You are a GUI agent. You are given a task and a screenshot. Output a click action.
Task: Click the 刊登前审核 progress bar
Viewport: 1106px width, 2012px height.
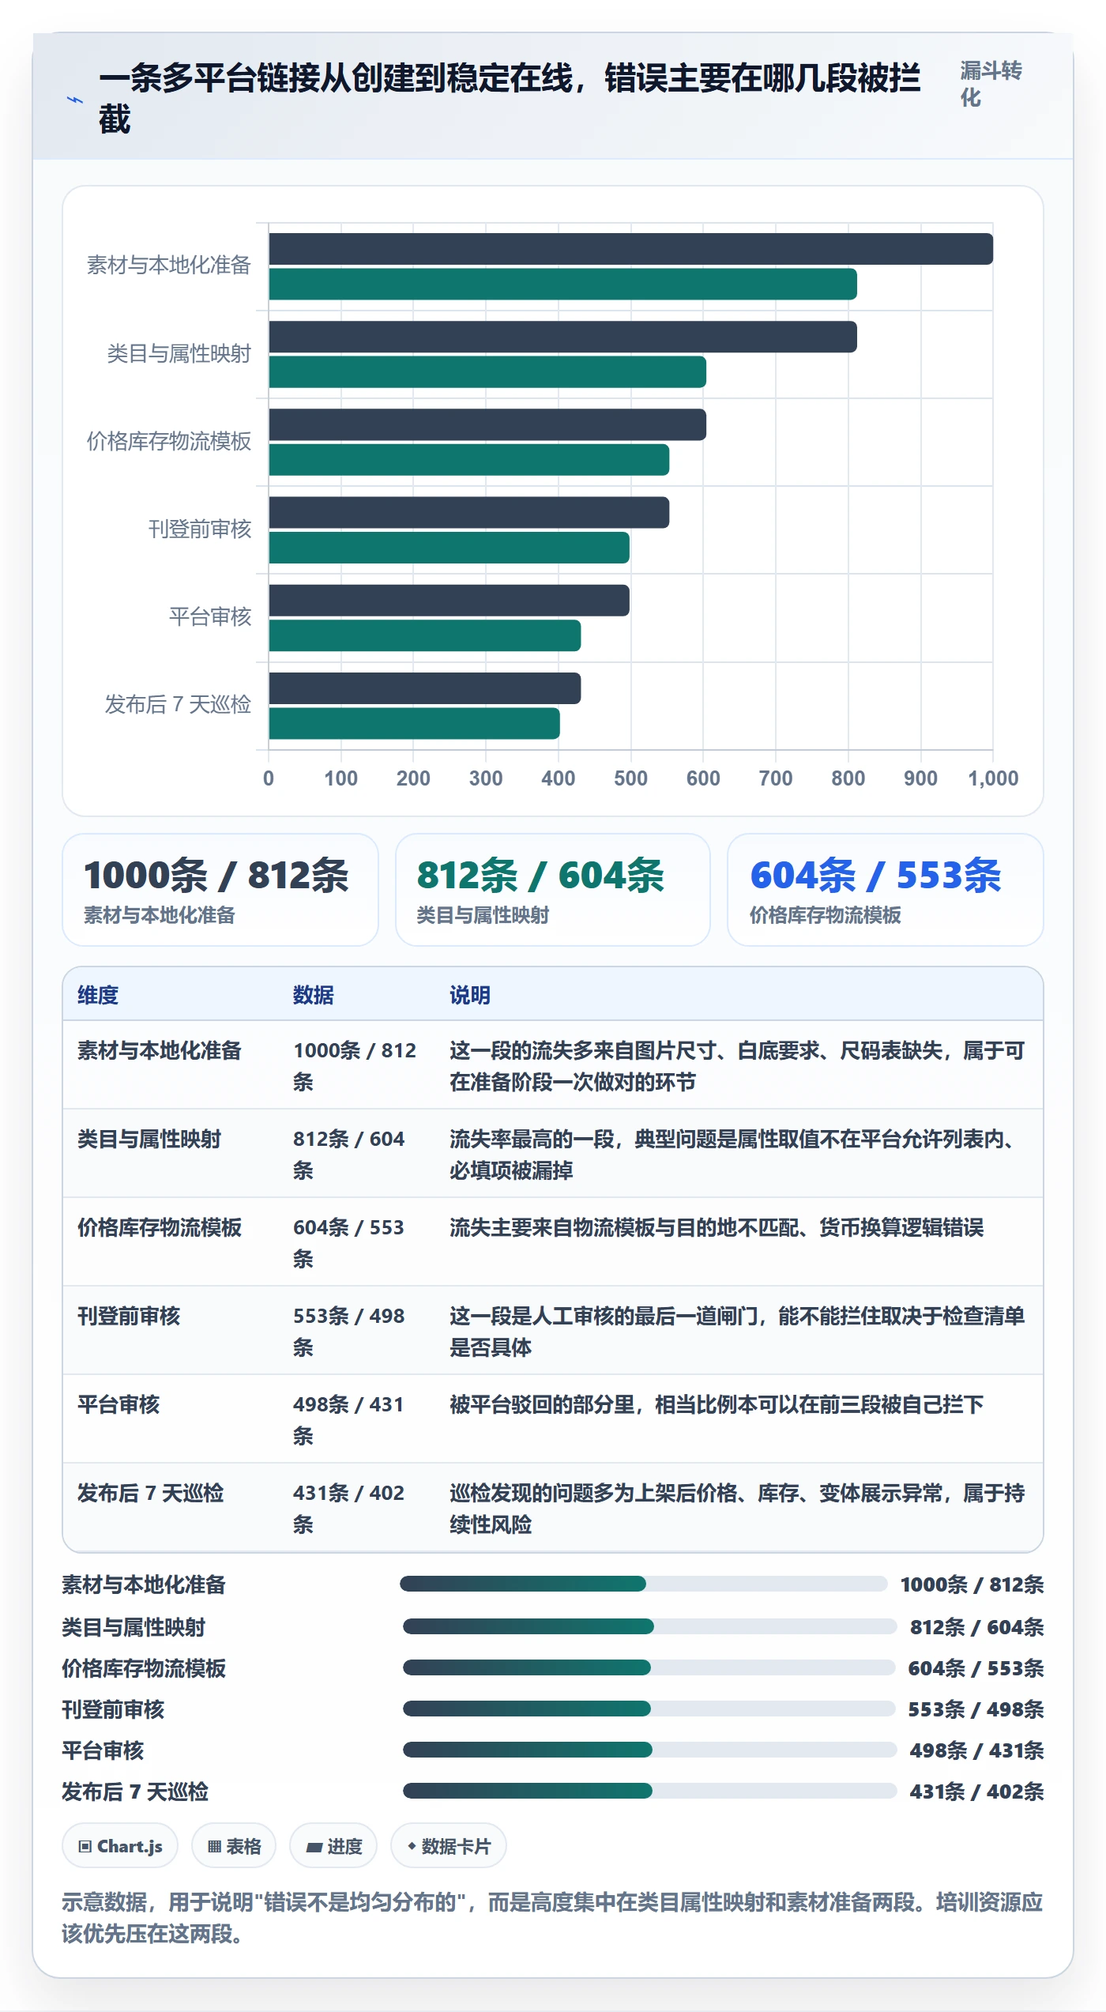649,1709
